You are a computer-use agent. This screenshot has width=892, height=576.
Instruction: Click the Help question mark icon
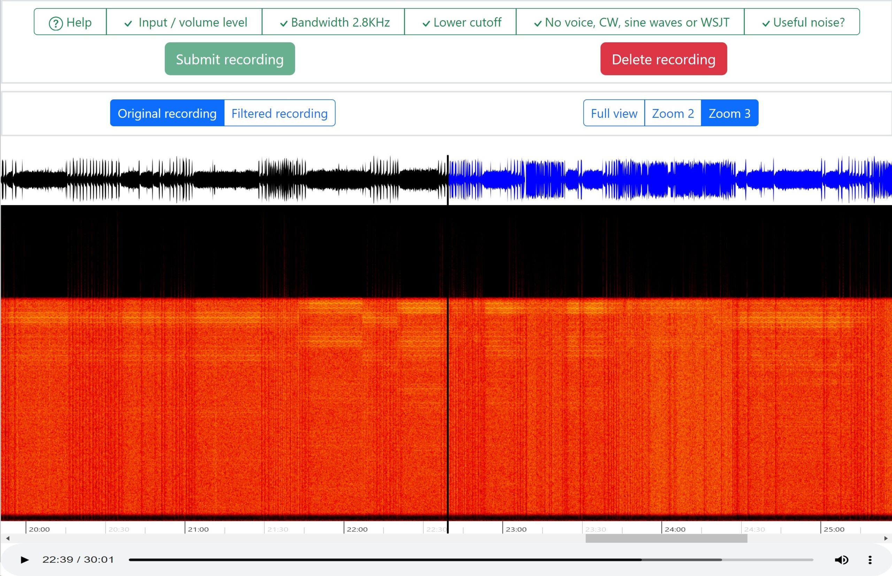click(56, 24)
